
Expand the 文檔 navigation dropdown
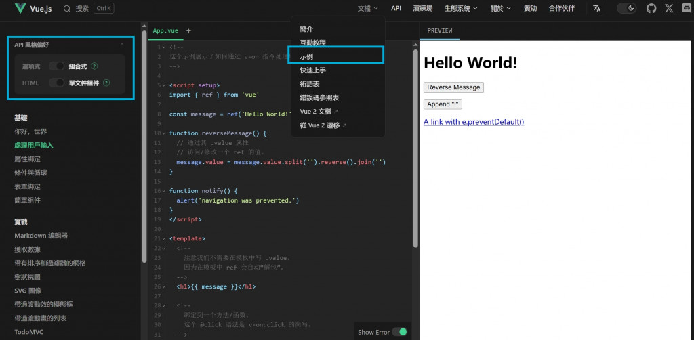pos(368,8)
